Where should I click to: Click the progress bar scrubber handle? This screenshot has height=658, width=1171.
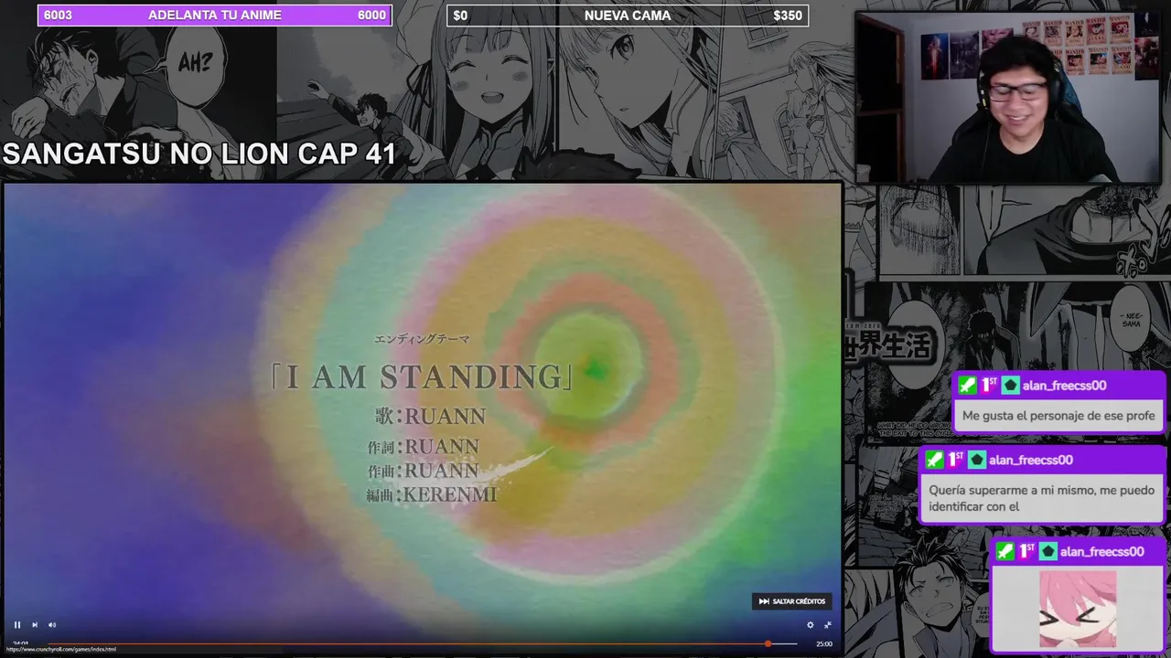tap(768, 643)
